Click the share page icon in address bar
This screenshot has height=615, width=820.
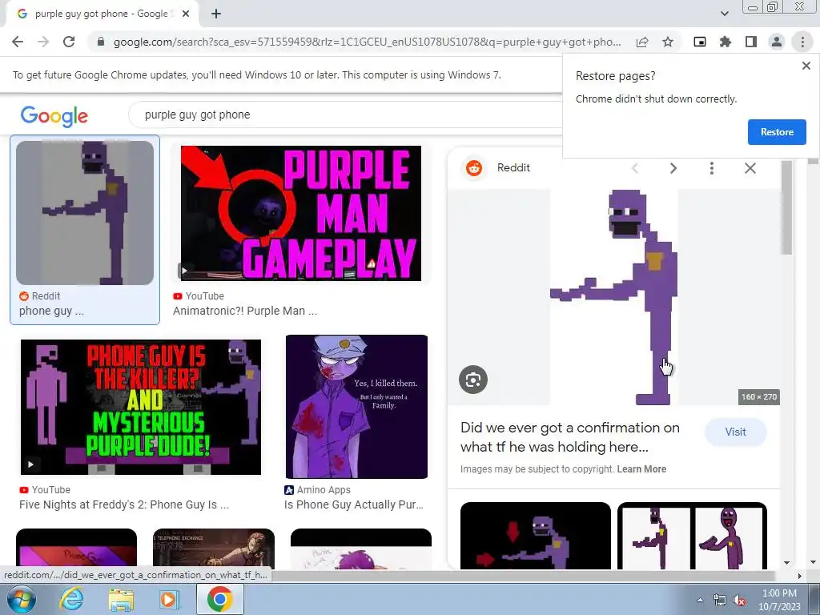pyautogui.click(x=642, y=42)
